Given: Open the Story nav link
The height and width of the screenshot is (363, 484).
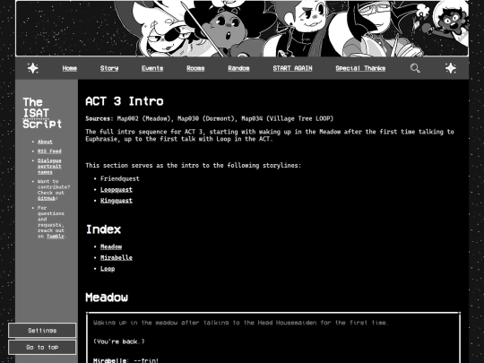Looking at the screenshot, I should tap(109, 68).
